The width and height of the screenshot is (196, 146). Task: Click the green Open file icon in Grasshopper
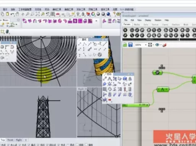point(125,45)
